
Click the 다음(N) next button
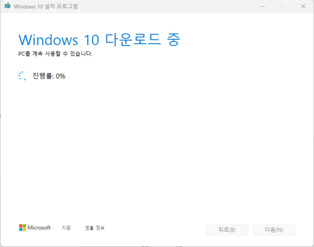point(274,230)
